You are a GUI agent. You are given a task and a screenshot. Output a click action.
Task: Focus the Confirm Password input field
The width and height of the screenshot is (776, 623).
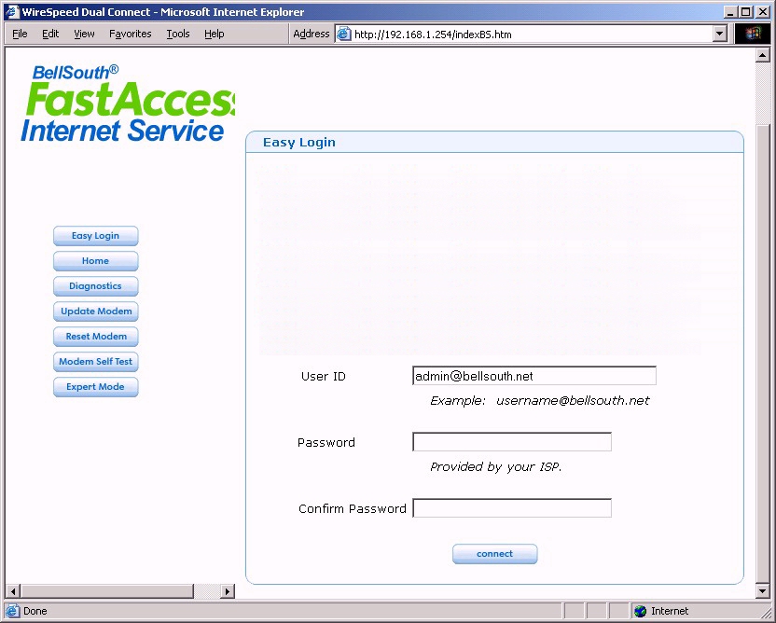[512, 508]
